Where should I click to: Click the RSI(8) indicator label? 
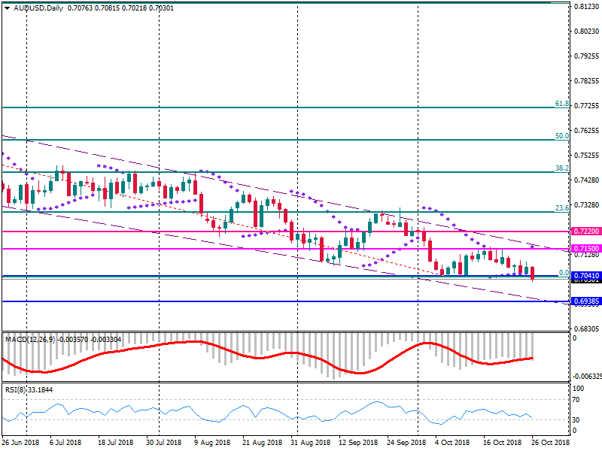(16, 390)
